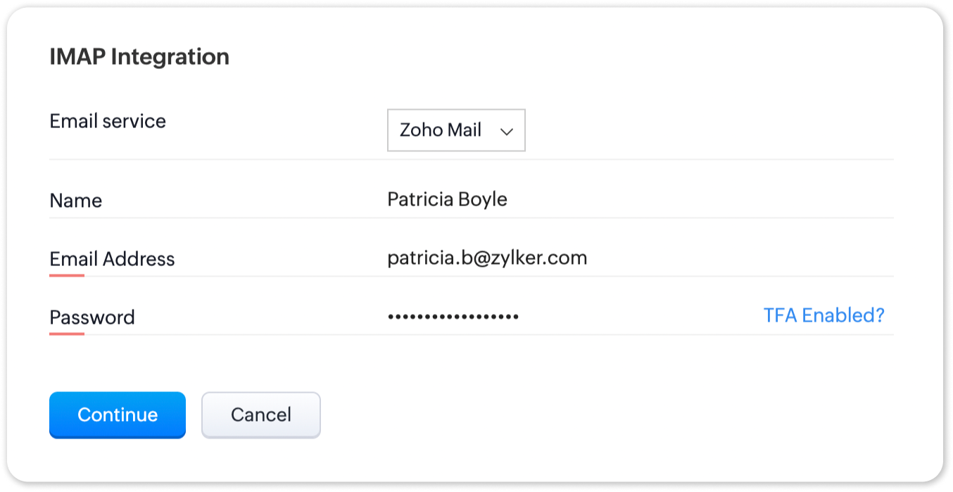This screenshot has height=492, width=953.
Task: Open the Zoho Mail email service dropdown
Action: point(456,130)
